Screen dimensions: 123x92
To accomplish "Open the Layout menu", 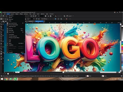I will (x=12, y=14).
